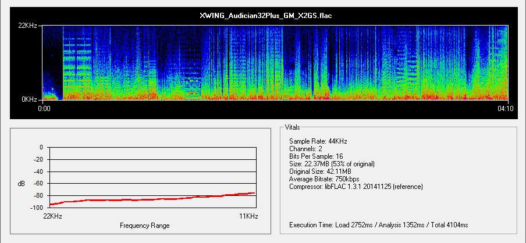Click the center of the spectrogram display
This screenshot has width=526, height=243.
click(x=276, y=62)
